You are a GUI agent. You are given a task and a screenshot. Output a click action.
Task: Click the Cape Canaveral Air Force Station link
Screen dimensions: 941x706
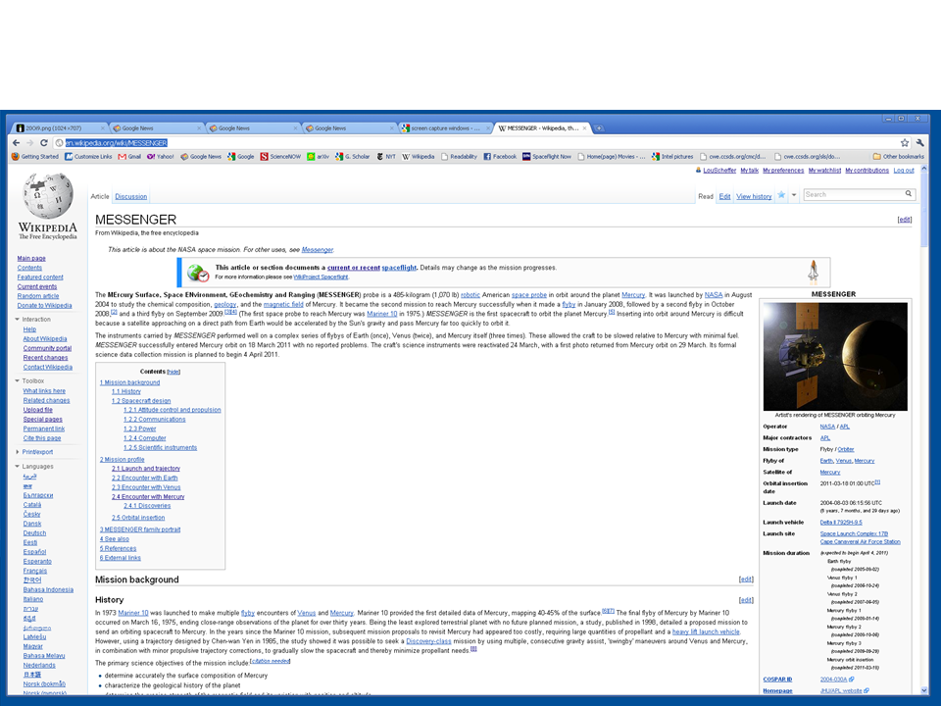860,541
